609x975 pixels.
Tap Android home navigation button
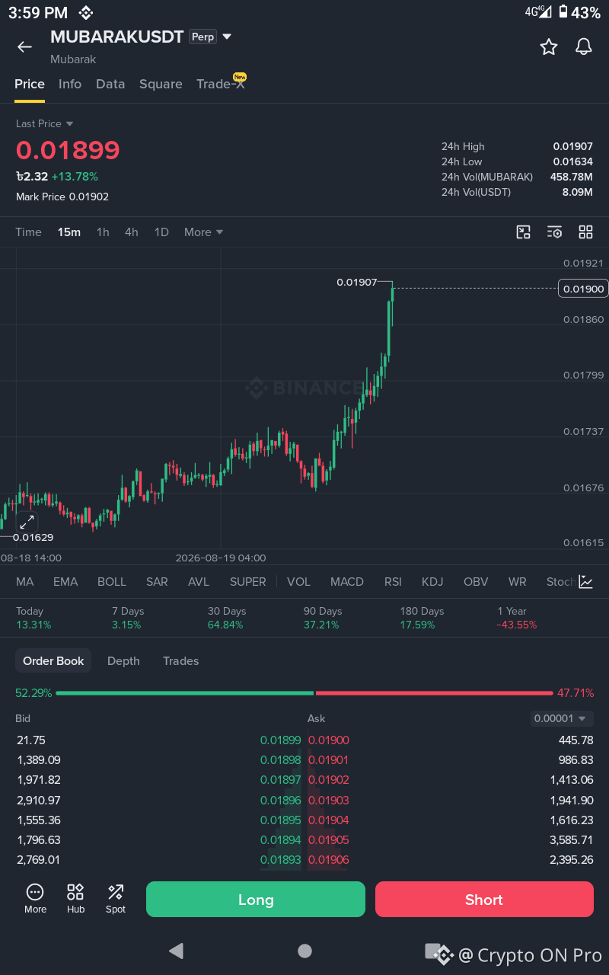(x=305, y=951)
